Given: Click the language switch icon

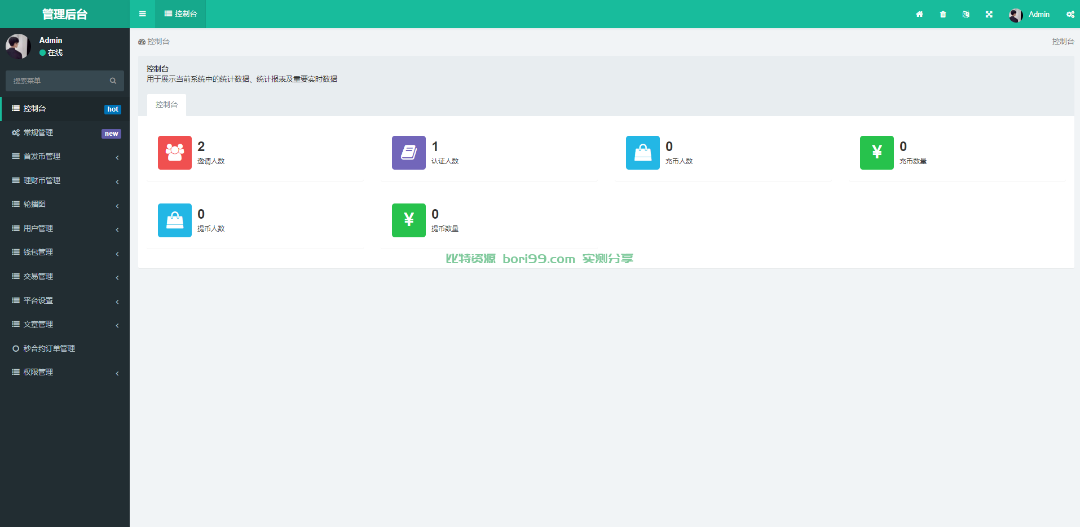Looking at the screenshot, I should 966,14.
